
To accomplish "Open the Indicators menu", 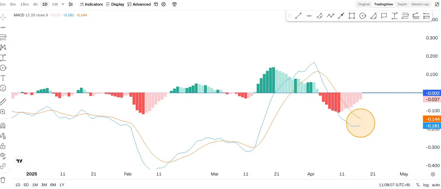I will pos(91,4).
